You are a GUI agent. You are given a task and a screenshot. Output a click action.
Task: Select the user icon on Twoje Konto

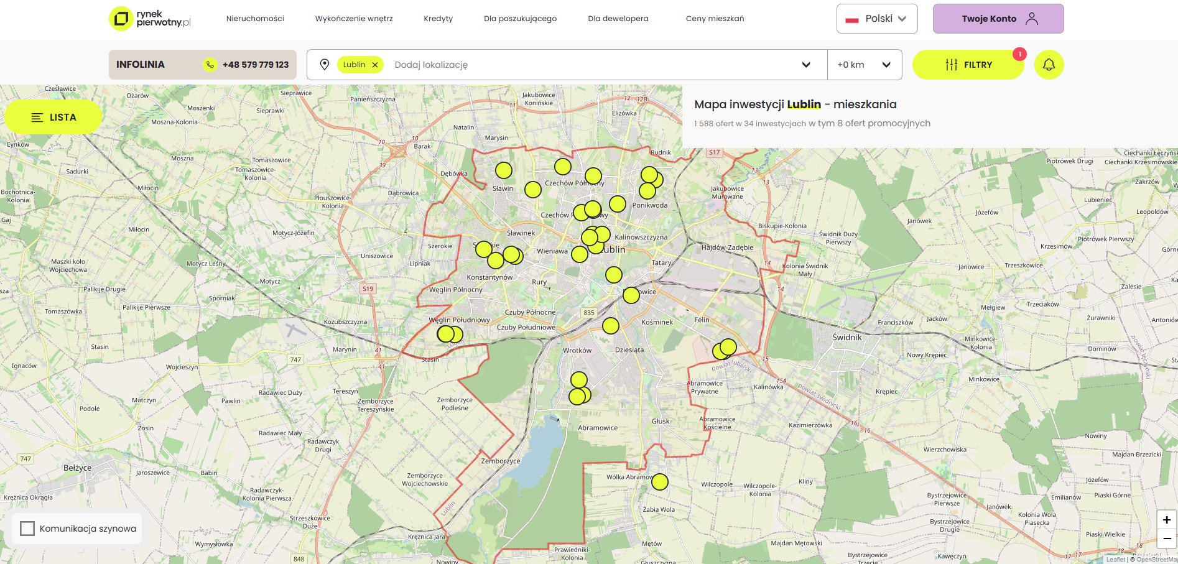pyautogui.click(x=1032, y=19)
